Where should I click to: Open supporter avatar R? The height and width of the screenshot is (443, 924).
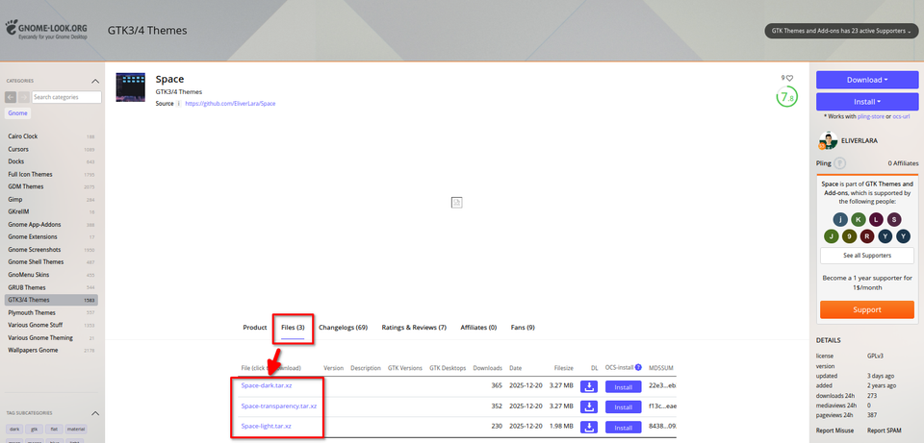(867, 236)
